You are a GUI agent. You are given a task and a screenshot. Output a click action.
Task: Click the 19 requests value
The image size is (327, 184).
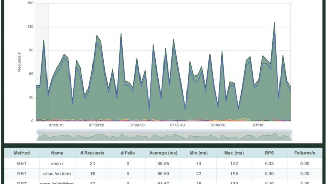pyautogui.click(x=92, y=174)
